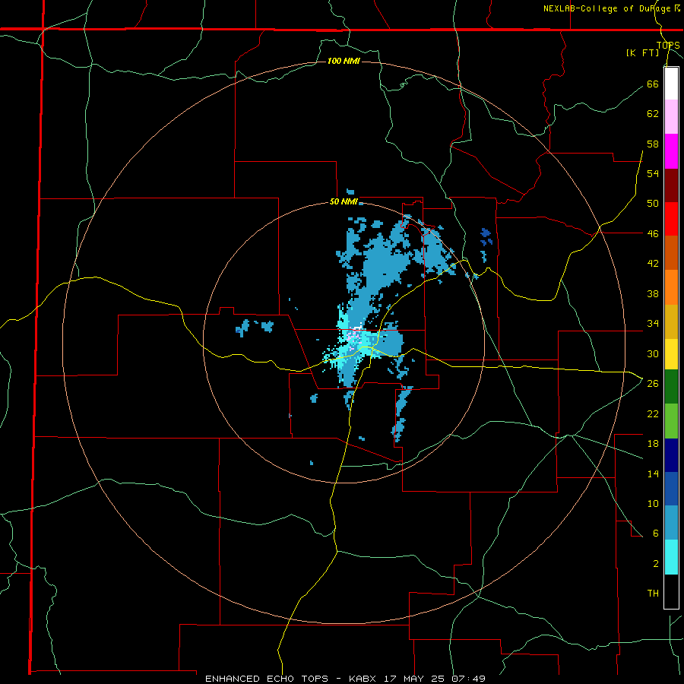Click the Enhanced Echo Tops KABX caption
The image size is (684, 684).
(x=345, y=679)
